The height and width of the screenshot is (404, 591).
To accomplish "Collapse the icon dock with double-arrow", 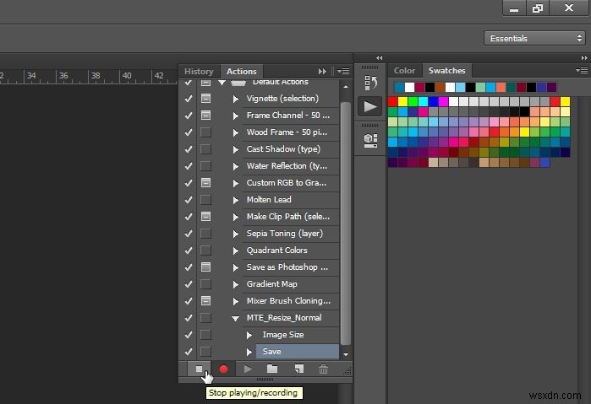I will [379, 57].
